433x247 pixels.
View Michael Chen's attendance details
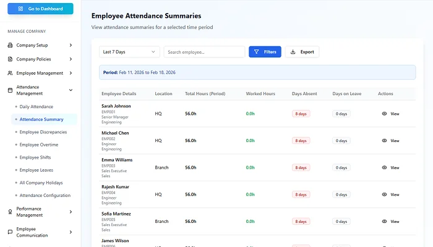click(390, 141)
